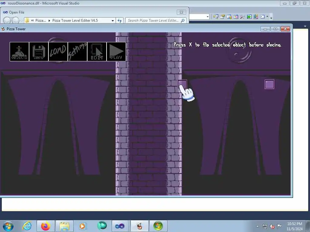
Task: Launch Internet Explorer from the taskbar
Action: coord(27,226)
